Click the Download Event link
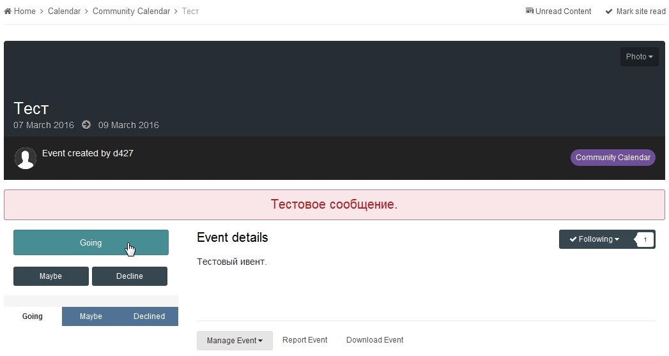The image size is (669, 356). click(374, 340)
